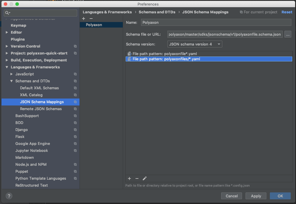Image resolution: width=296 pixels, height=204 pixels.
Task: Open Plugins settings
Action: click(18, 39)
